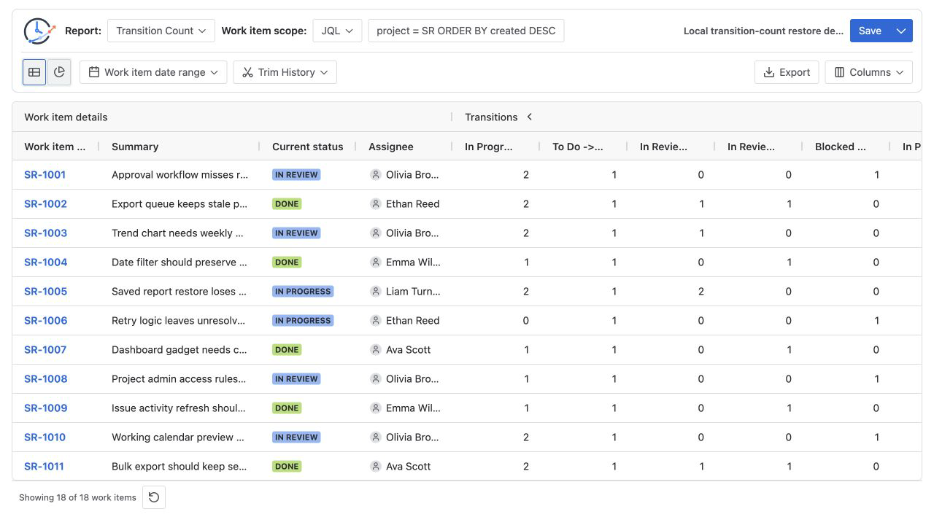Open the JQL scope dropdown
The image size is (934, 525).
[337, 31]
